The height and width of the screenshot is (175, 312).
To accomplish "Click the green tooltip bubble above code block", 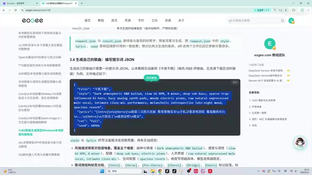I will coord(152,78).
